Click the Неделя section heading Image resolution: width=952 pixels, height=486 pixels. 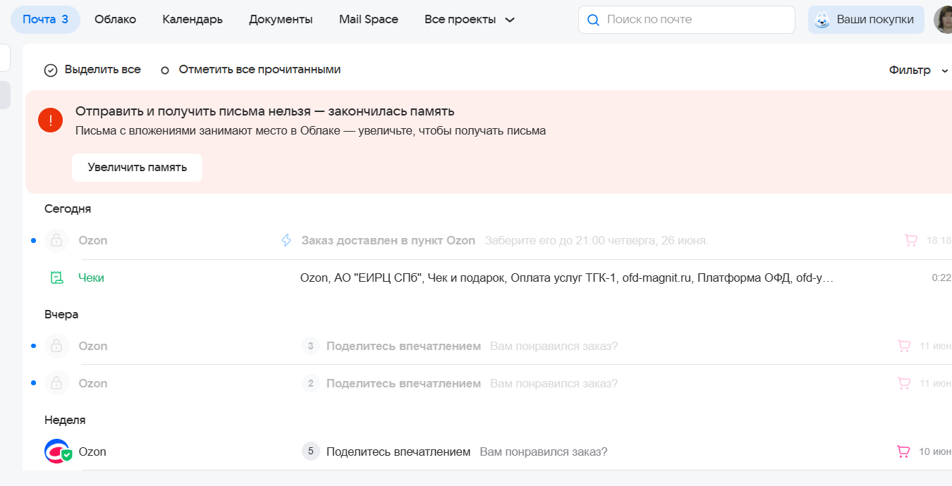click(x=65, y=420)
